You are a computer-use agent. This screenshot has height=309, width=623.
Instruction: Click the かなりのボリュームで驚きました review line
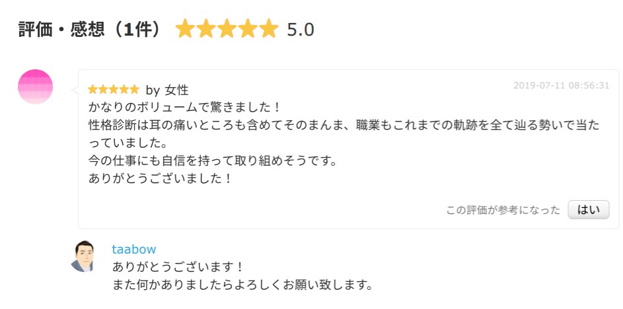184,108
